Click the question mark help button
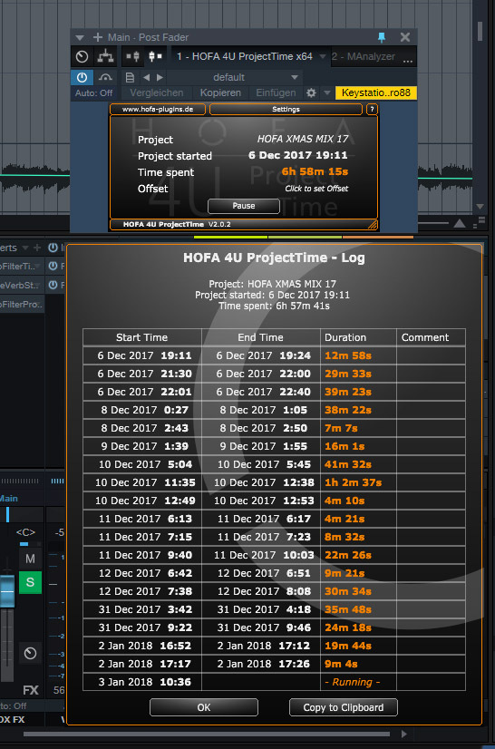This screenshot has height=749, width=495. coord(372,110)
